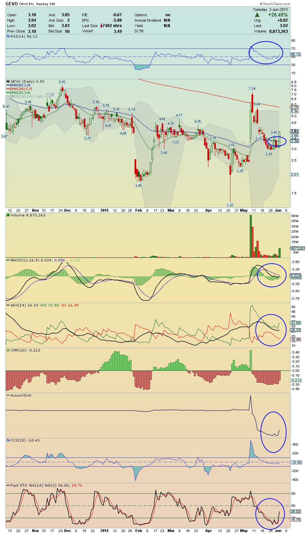Image resolution: width=305 pixels, height=534 pixels.
Task: Click the Accum/Dist panel legend icon
Action: [x=8, y=395]
